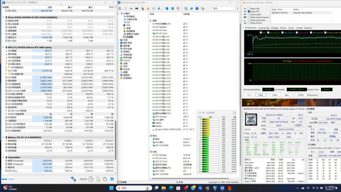Click the green RAM module toolbar icon

click(x=137, y=9)
